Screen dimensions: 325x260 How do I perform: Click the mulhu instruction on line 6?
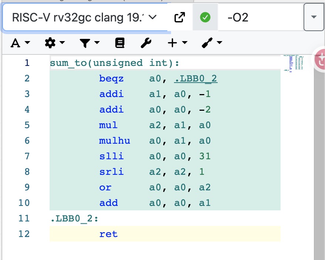pos(114,141)
